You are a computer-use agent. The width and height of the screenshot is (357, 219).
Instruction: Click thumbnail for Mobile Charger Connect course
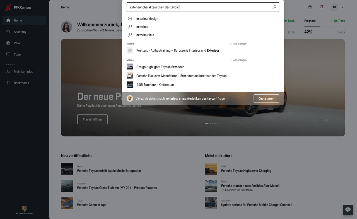click(211, 203)
